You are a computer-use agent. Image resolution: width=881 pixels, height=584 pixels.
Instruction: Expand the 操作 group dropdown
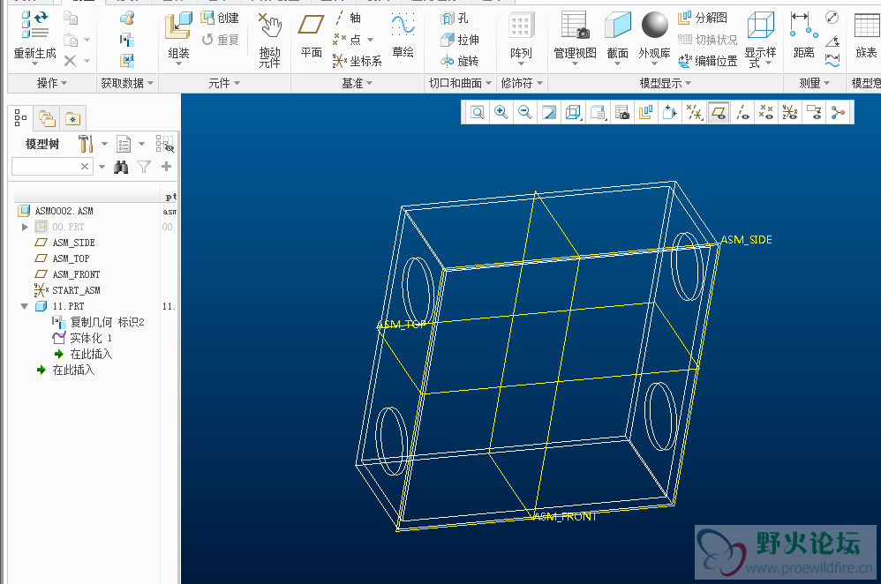pyautogui.click(x=52, y=83)
